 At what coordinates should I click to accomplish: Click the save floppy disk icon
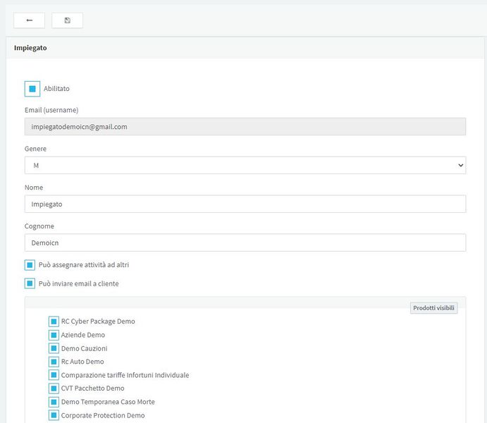(67, 20)
